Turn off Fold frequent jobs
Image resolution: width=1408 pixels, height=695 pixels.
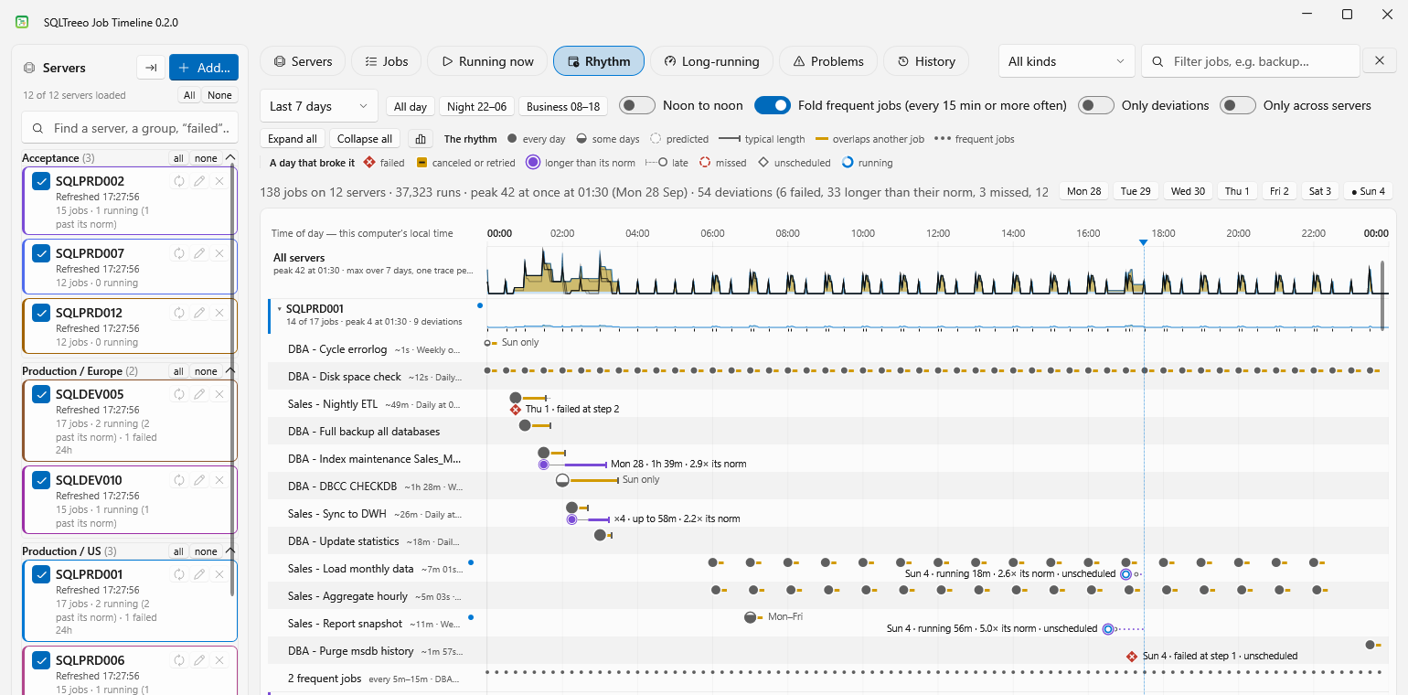click(x=773, y=105)
